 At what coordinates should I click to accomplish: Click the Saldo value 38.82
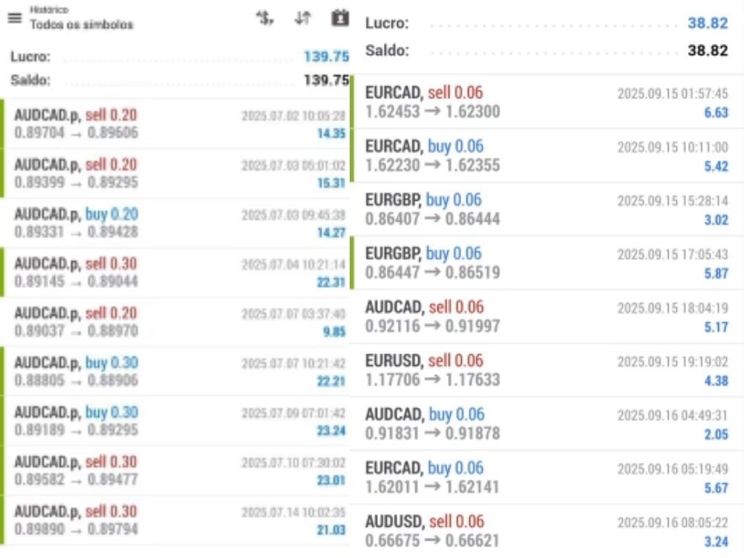[x=707, y=51]
